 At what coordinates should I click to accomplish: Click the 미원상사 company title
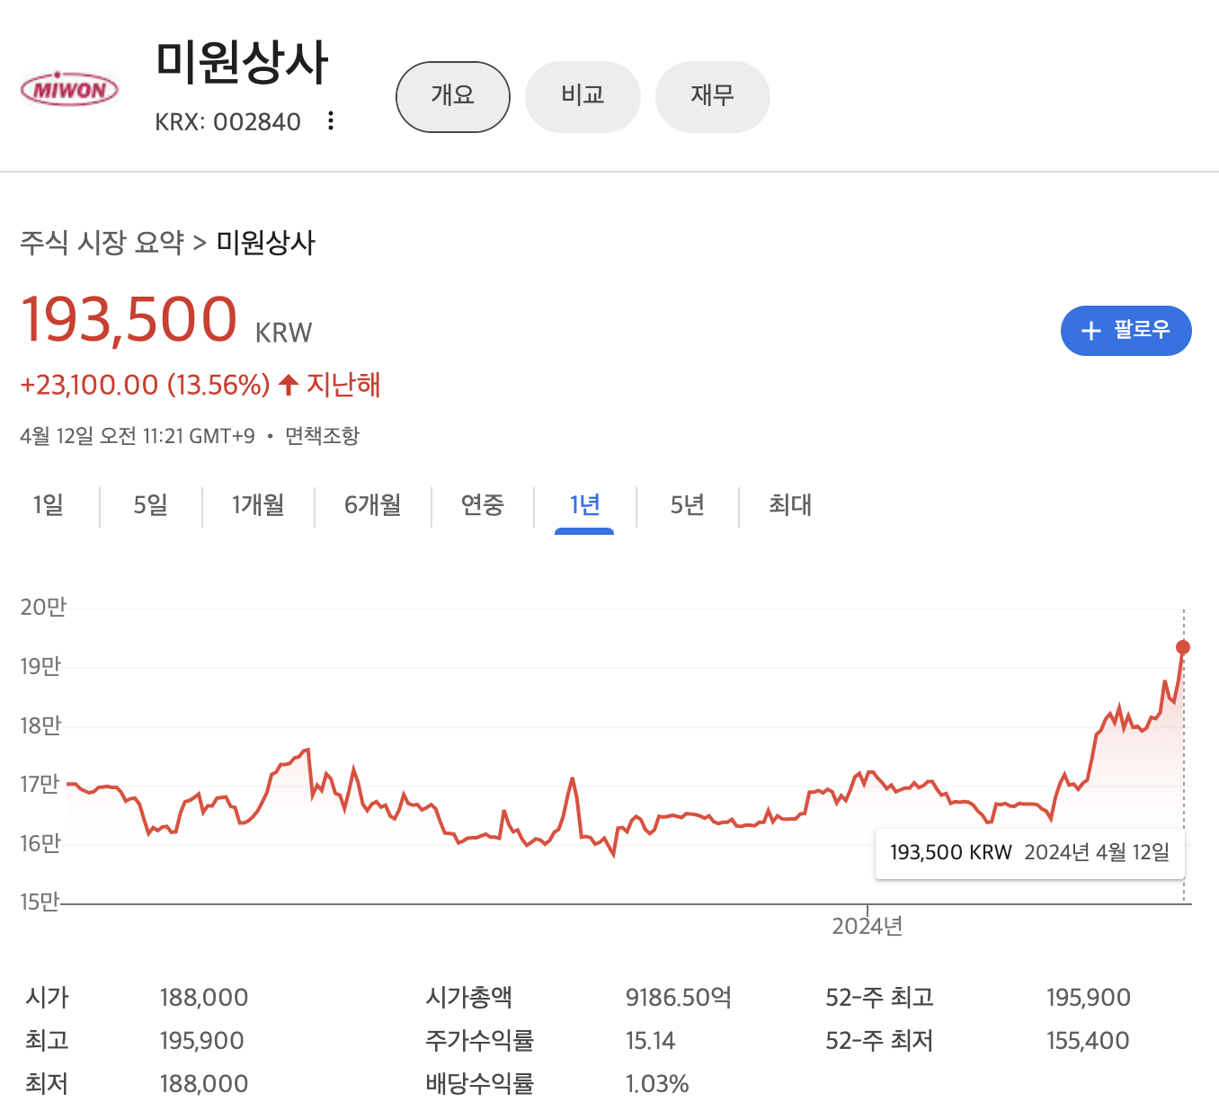pos(243,63)
